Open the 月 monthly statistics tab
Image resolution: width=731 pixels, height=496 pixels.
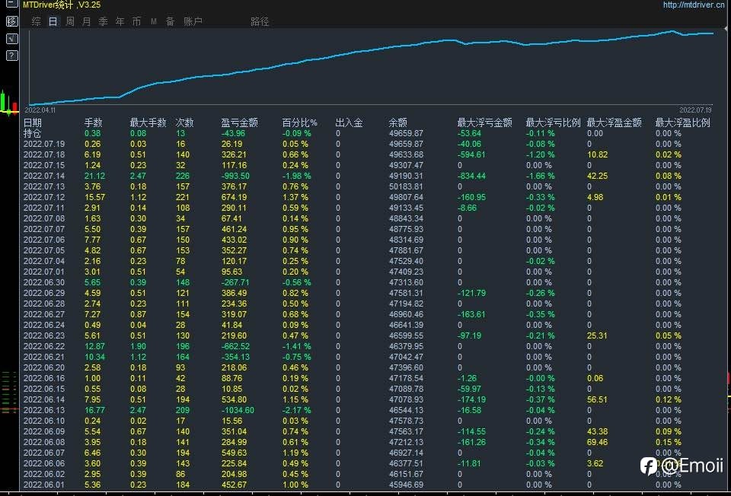pos(86,21)
